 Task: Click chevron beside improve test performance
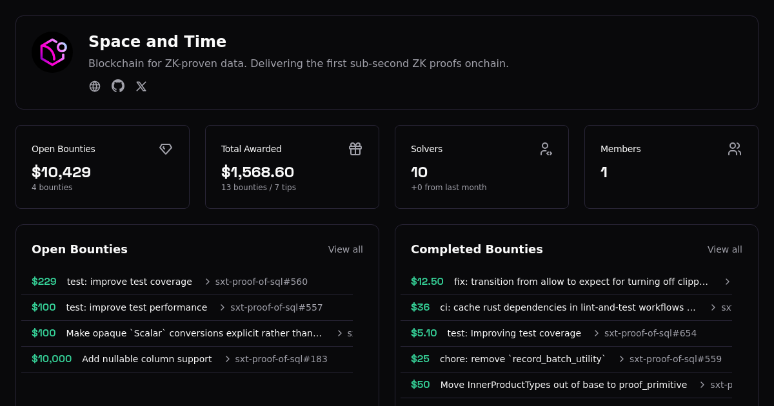click(x=223, y=307)
